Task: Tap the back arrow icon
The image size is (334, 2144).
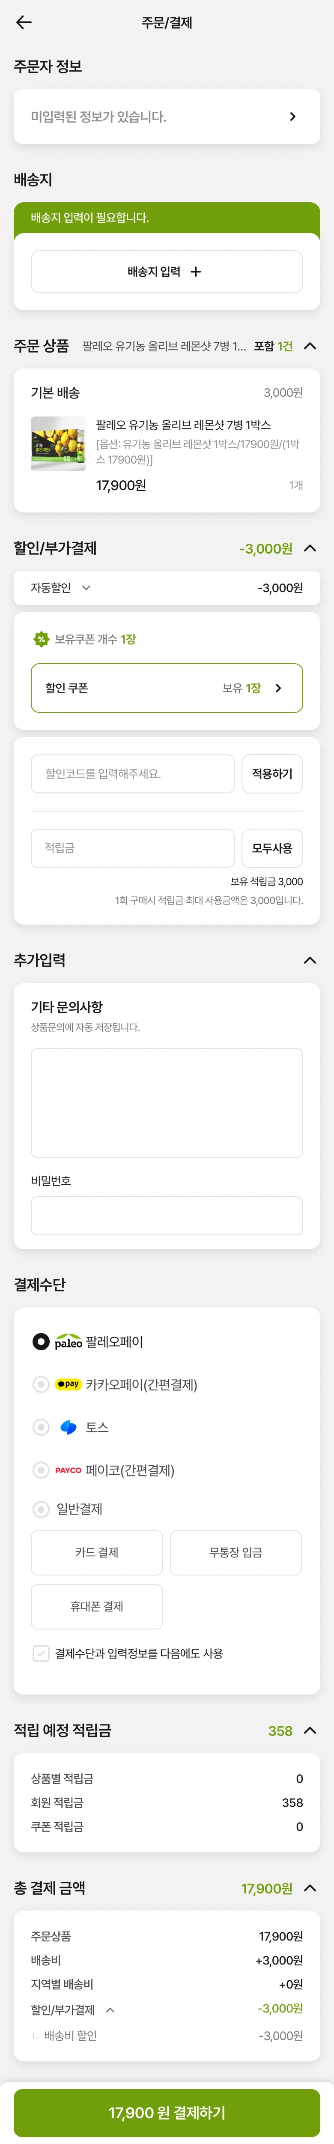Action: (x=24, y=22)
